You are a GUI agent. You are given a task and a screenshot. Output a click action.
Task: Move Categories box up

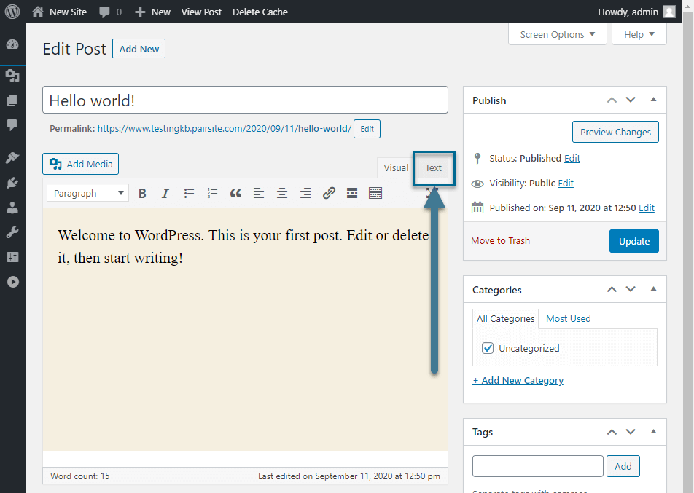coord(612,289)
